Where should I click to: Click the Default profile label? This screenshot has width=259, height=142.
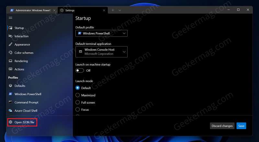85,27
